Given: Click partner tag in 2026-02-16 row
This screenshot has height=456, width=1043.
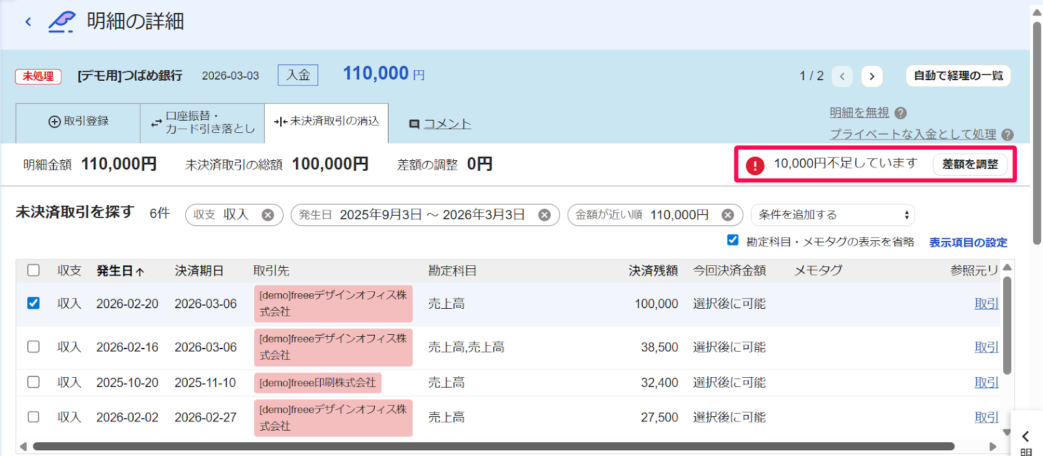Looking at the screenshot, I should [333, 347].
